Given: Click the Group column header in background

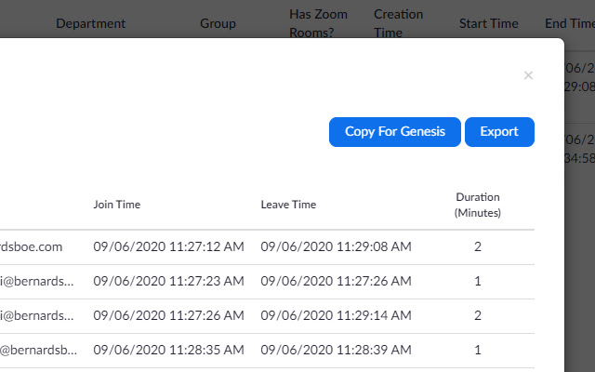Looking at the screenshot, I should pyautogui.click(x=218, y=23).
